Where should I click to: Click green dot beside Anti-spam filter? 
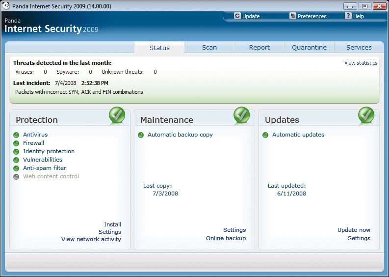pyautogui.click(x=16, y=168)
